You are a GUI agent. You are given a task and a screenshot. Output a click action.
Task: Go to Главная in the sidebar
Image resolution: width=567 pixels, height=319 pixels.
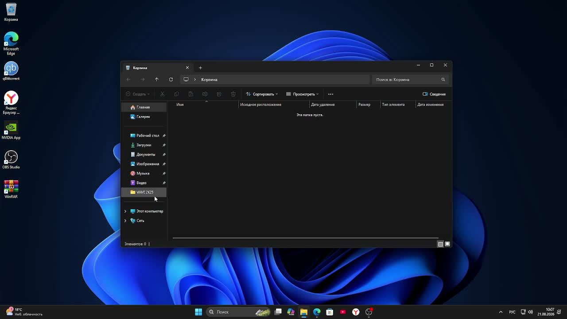144,107
